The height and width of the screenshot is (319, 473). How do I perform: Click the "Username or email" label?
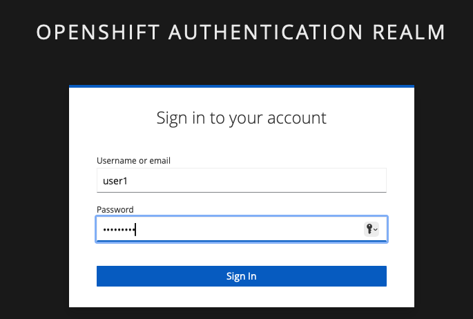point(134,161)
